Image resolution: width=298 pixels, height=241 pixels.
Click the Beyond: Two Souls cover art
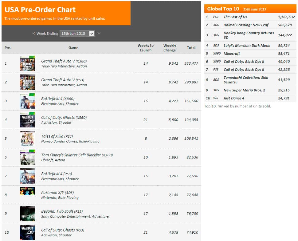tap(27, 213)
